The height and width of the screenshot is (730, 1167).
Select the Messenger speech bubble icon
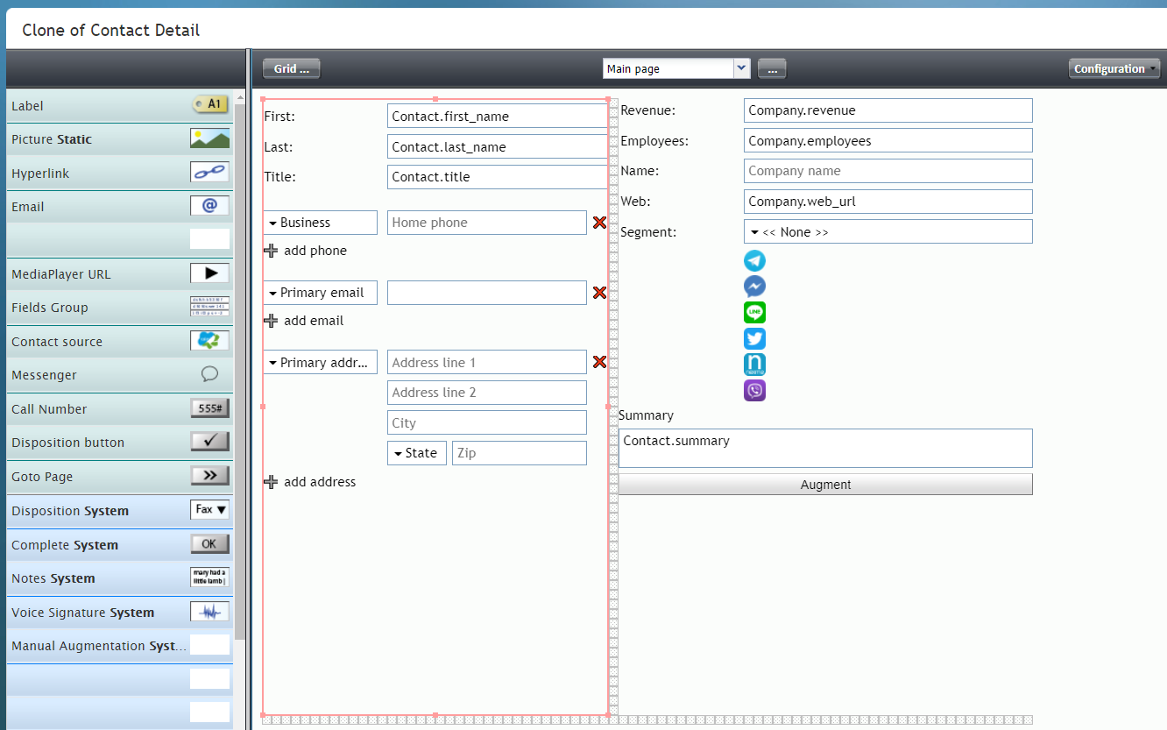click(210, 374)
